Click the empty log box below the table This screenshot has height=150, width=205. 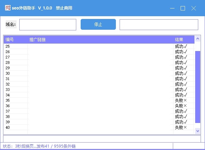[102, 139]
